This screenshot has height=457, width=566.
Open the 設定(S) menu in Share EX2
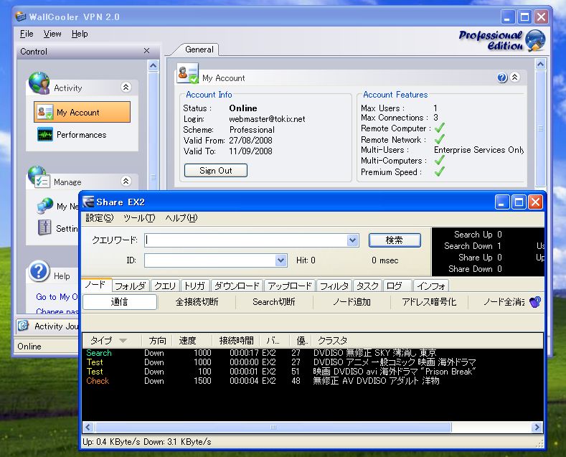(99, 217)
